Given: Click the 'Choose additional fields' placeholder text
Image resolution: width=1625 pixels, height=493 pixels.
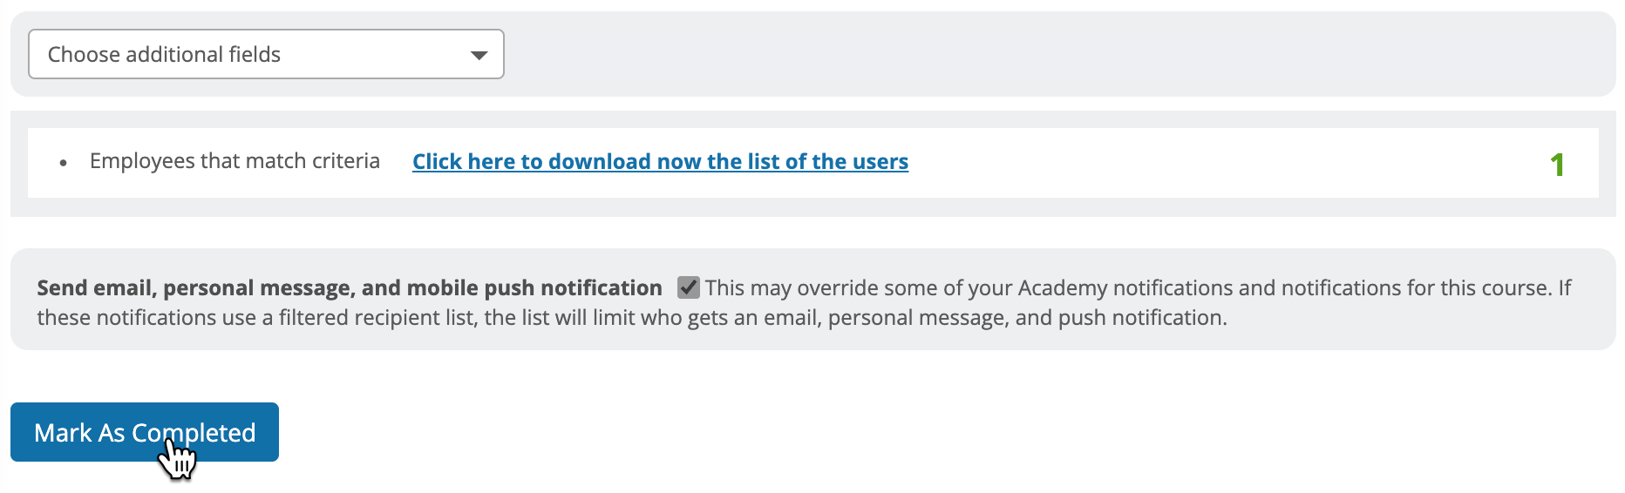Looking at the screenshot, I should (x=164, y=55).
